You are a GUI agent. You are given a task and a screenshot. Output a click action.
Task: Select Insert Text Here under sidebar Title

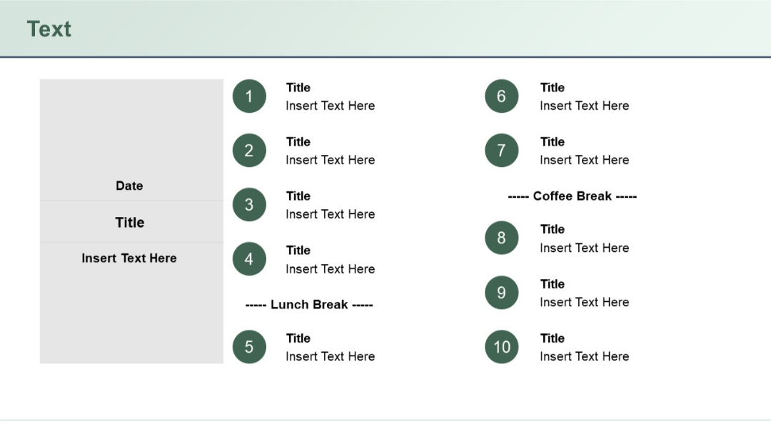tap(129, 258)
